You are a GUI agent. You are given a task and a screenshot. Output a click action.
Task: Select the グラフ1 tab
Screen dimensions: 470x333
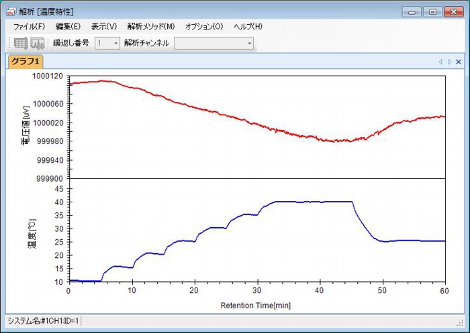[x=26, y=62]
